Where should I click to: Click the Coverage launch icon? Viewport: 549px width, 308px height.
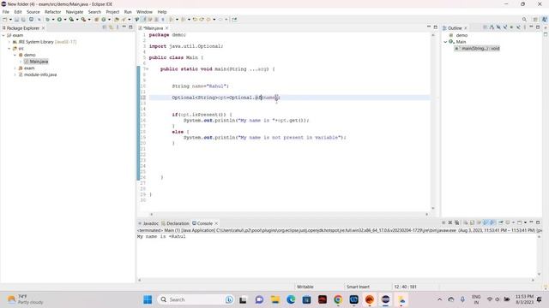point(71,20)
